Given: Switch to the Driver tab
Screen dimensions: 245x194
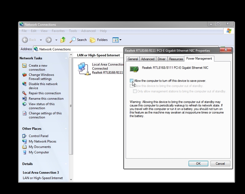Looking at the screenshot, I should (x=162, y=59).
